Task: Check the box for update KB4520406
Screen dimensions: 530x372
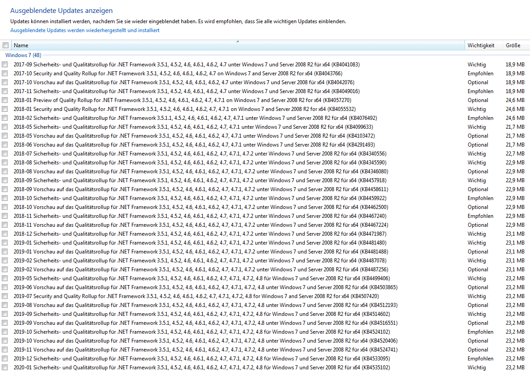Action: tap(5, 340)
